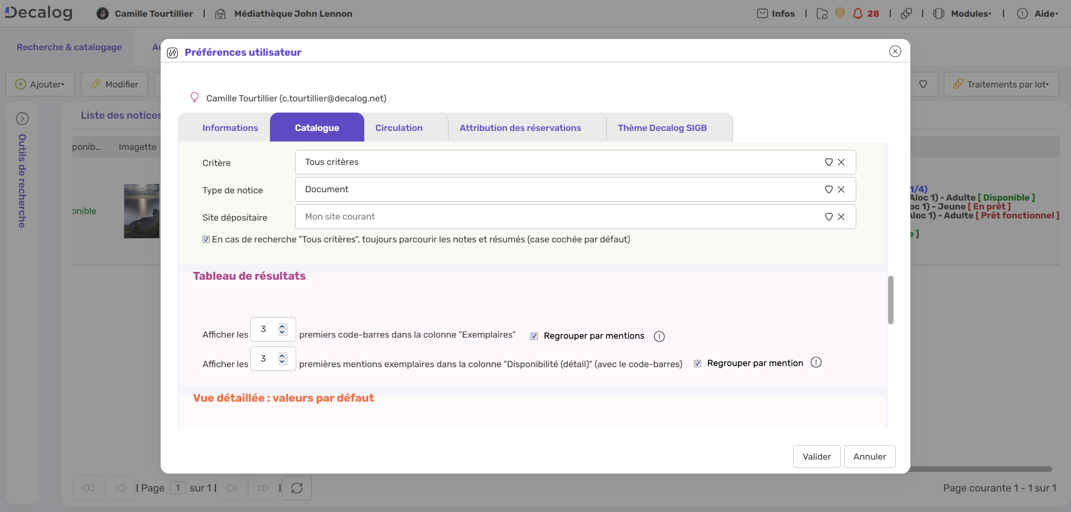Click the heart favorite icon near Traitements par lot
1071x512 pixels.
(923, 84)
